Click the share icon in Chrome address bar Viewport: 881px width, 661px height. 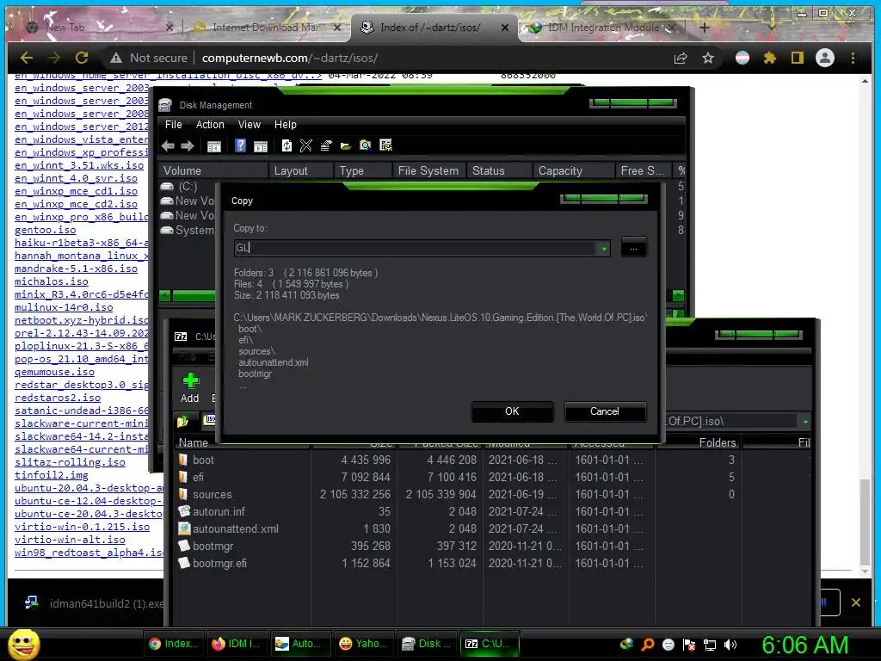click(x=681, y=58)
